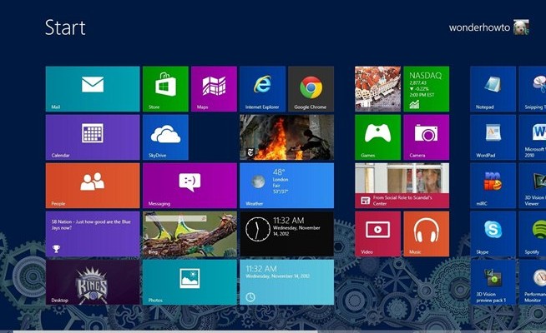
Task: Open the Video tile
Action: [x=377, y=233]
